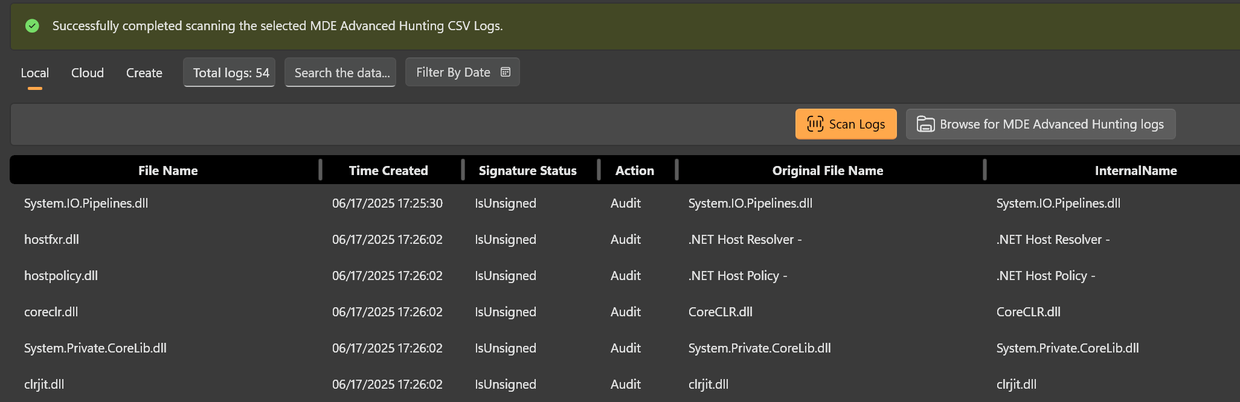1240x402 pixels.
Task: Select the hostfxr.dll log row
Action: coord(52,240)
